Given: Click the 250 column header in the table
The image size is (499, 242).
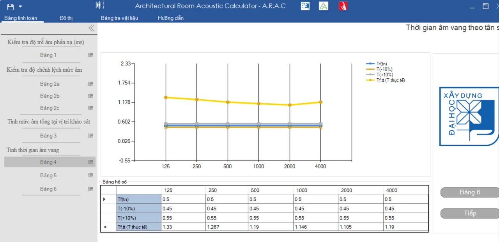Looking at the screenshot, I should pyautogui.click(x=227, y=190).
